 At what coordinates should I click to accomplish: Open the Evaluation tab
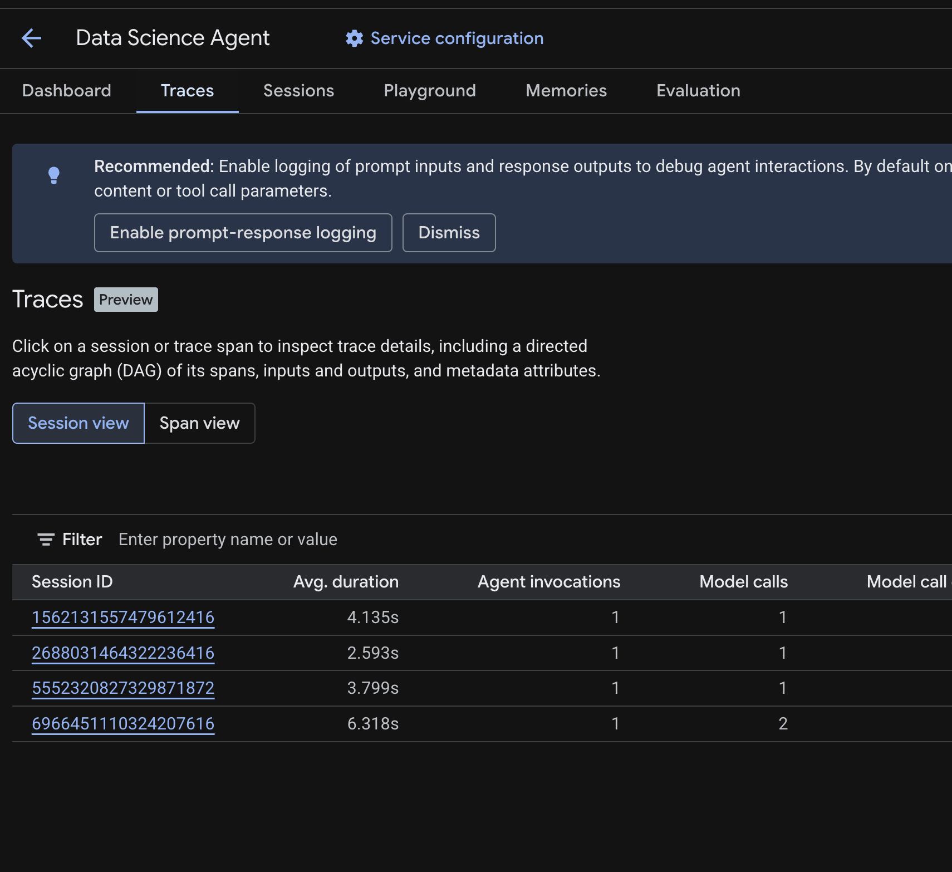tap(698, 91)
